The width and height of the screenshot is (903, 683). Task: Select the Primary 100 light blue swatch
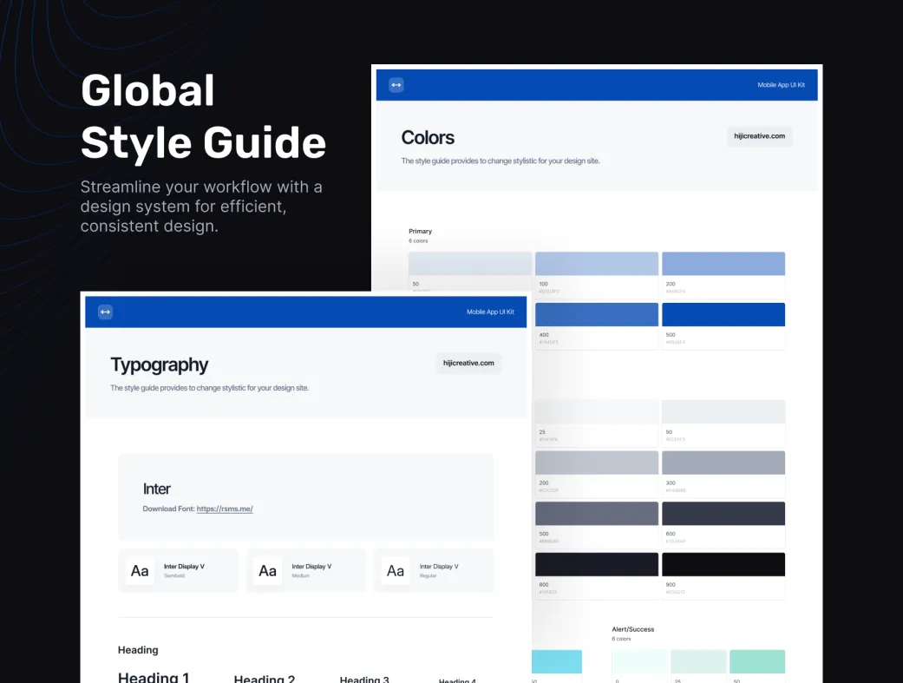[x=597, y=264]
